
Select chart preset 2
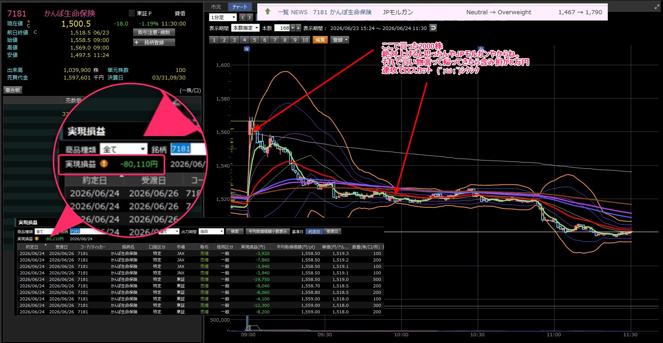[x=224, y=40]
